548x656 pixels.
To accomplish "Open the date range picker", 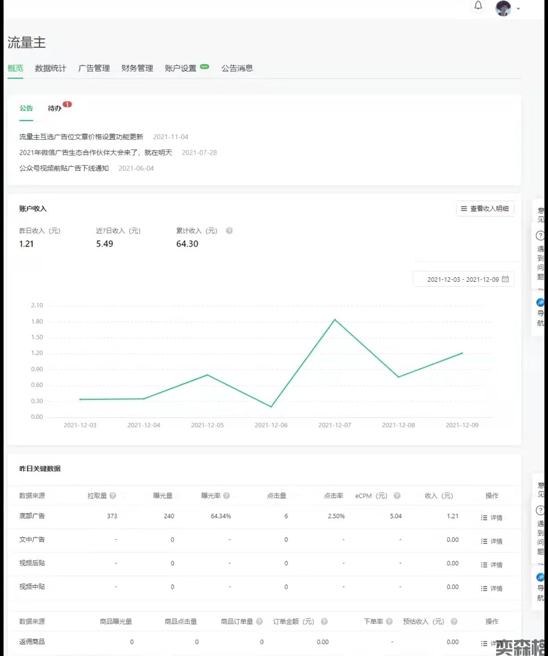I will [463, 279].
